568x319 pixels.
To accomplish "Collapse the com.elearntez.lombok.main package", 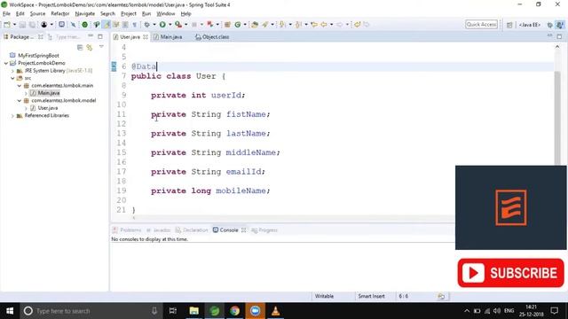I will [x=20, y=86].
